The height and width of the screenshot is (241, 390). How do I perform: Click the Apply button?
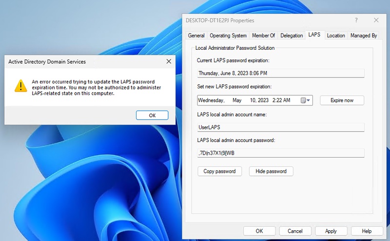[331, 231]
